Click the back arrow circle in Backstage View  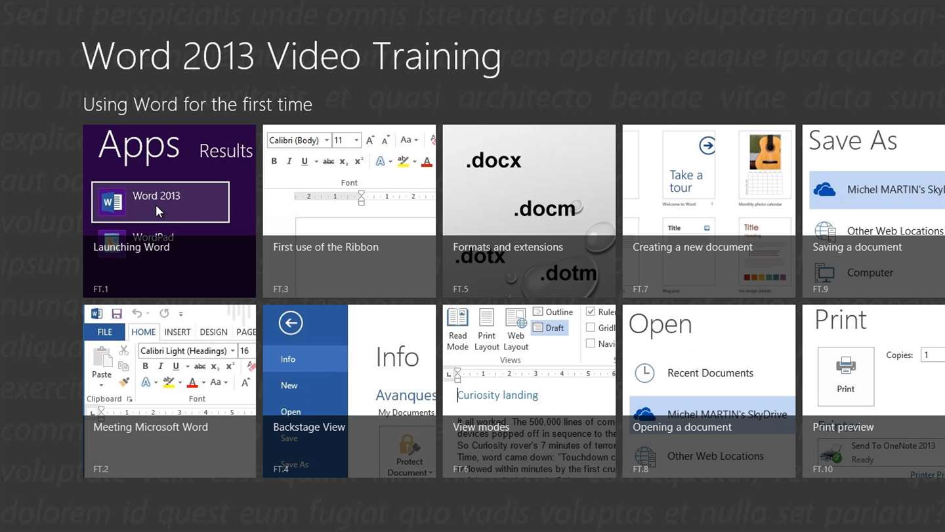(x=291, y=322)
